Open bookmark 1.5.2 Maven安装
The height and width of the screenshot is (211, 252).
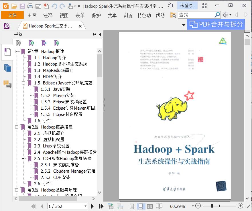click(57, 96)
